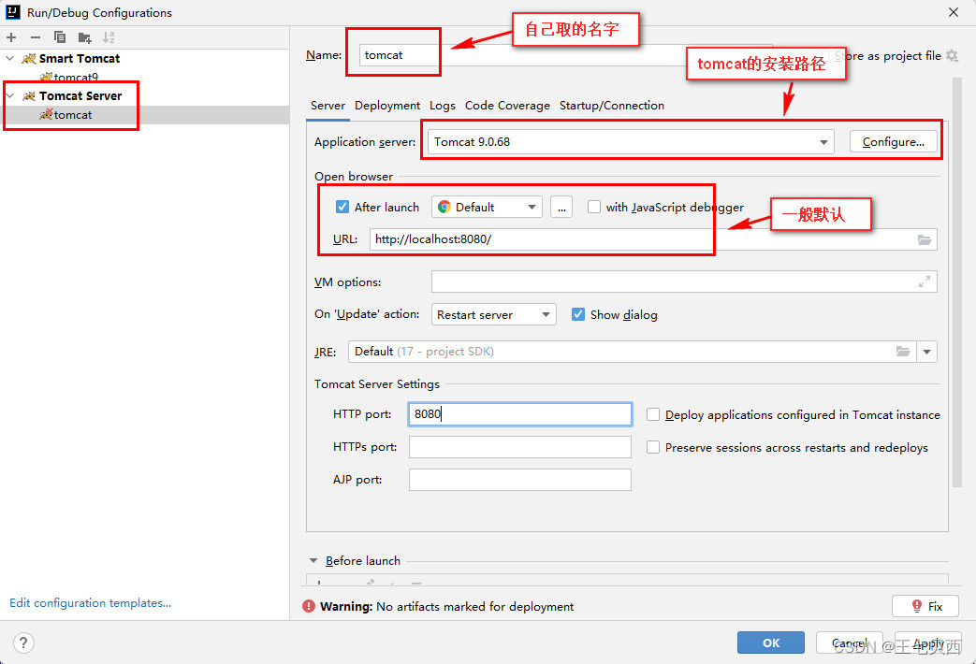The height and width of the screenshot is (664, 976).
Task: Click the Tomcat Server group icon
Action: tap(29, 95)
